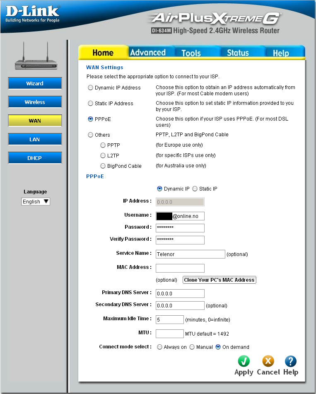This screenshot has height=394, width=316.
Task: Switch to the Home tab
Action: coord(103,53)
